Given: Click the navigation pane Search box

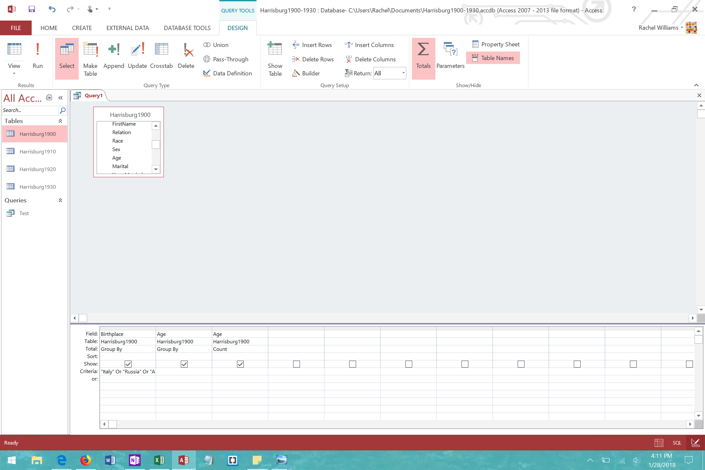Looking at the screenshot, I should pyautogui.click(x=29, y=110).
